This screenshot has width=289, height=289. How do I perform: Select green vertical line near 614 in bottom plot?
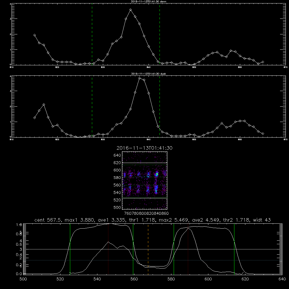click(x=234, y=249)
